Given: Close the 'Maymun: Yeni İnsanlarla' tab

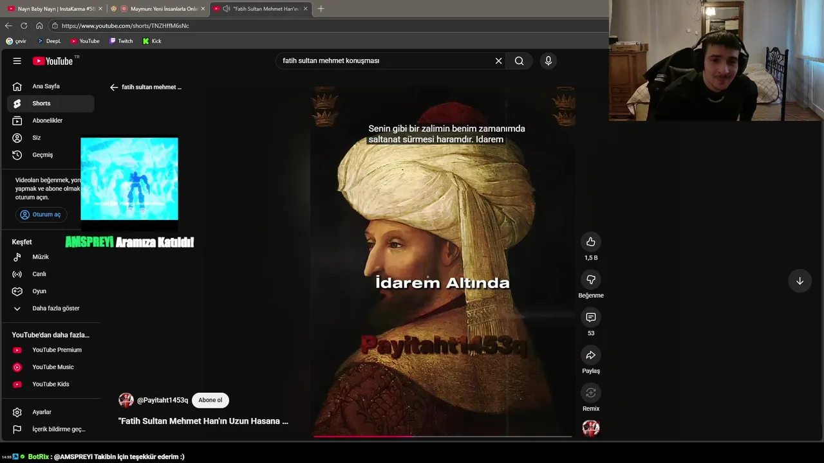Looking at the screenshot, I should point(203,9).
